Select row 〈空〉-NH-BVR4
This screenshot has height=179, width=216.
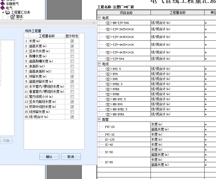[x=114, y=114]
